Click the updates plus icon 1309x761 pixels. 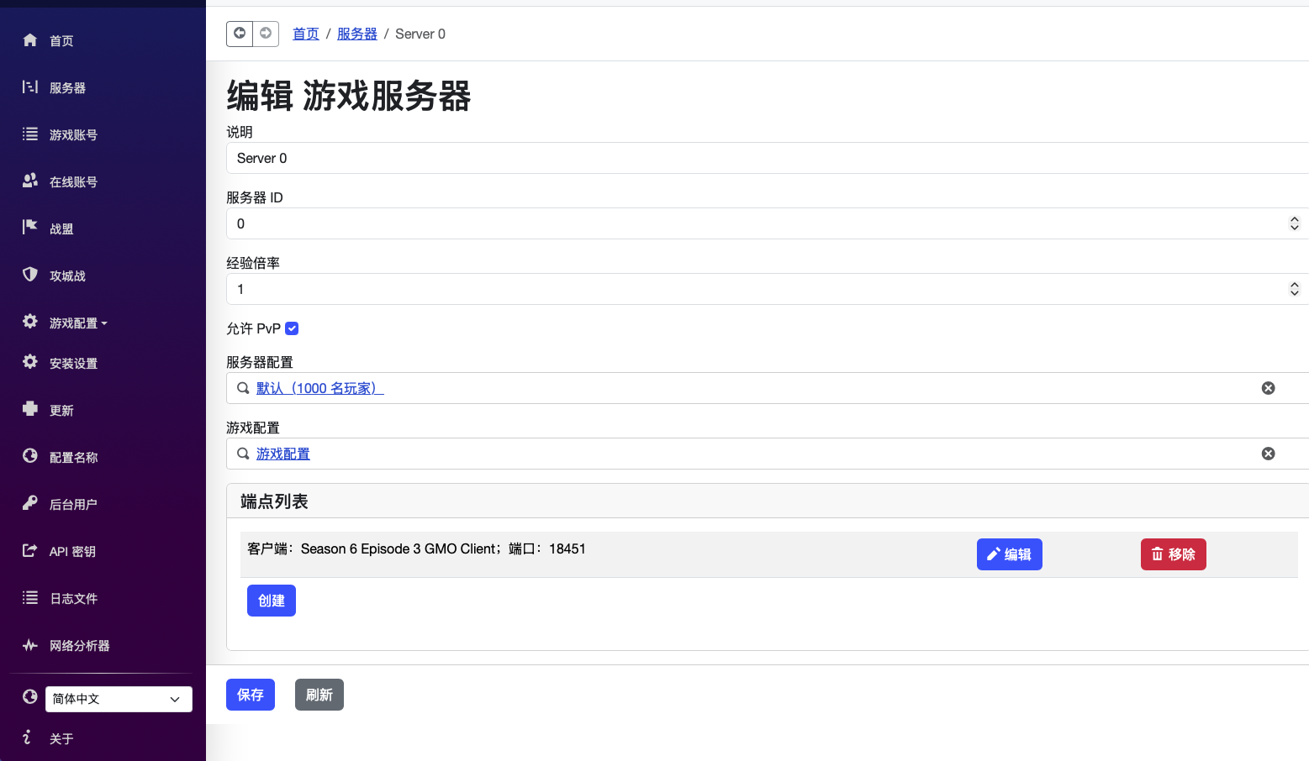click(x=30, y=409)
